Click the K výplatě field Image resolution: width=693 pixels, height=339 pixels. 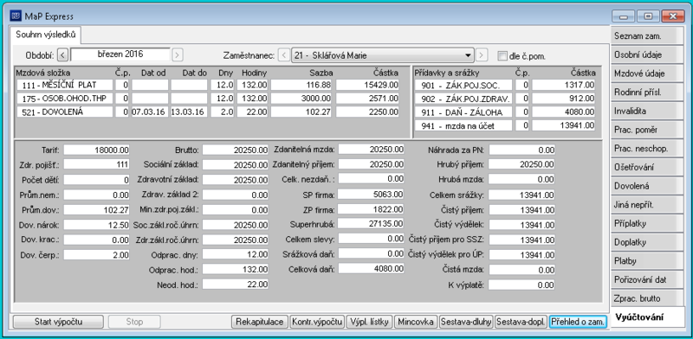tap(522, 285)
